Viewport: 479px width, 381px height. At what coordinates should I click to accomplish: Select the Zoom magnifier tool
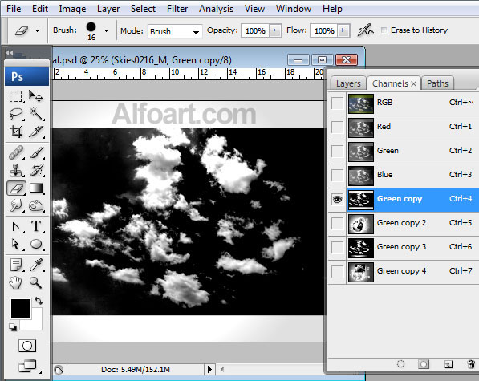(36, 282)
